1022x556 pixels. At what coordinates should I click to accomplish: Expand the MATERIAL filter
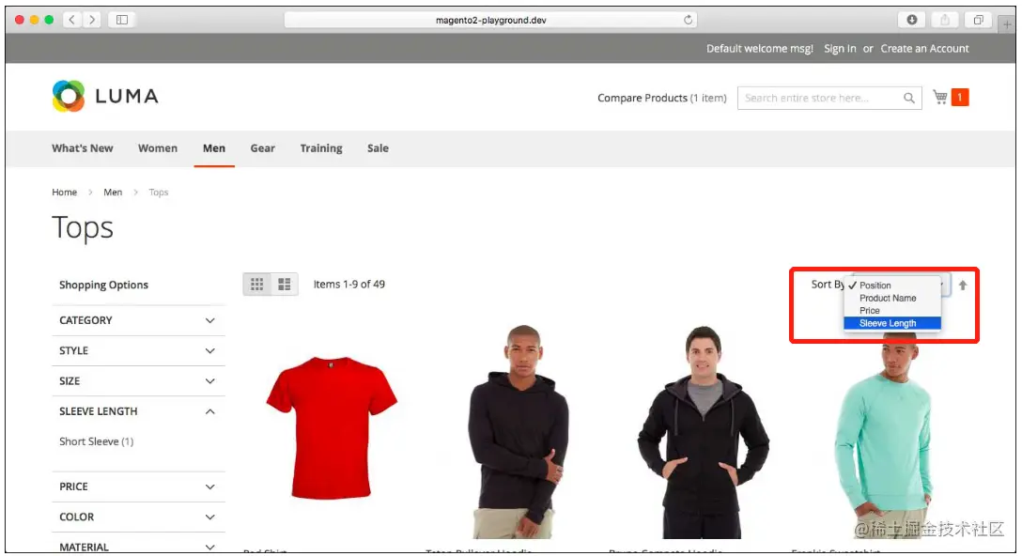point(138,547)
